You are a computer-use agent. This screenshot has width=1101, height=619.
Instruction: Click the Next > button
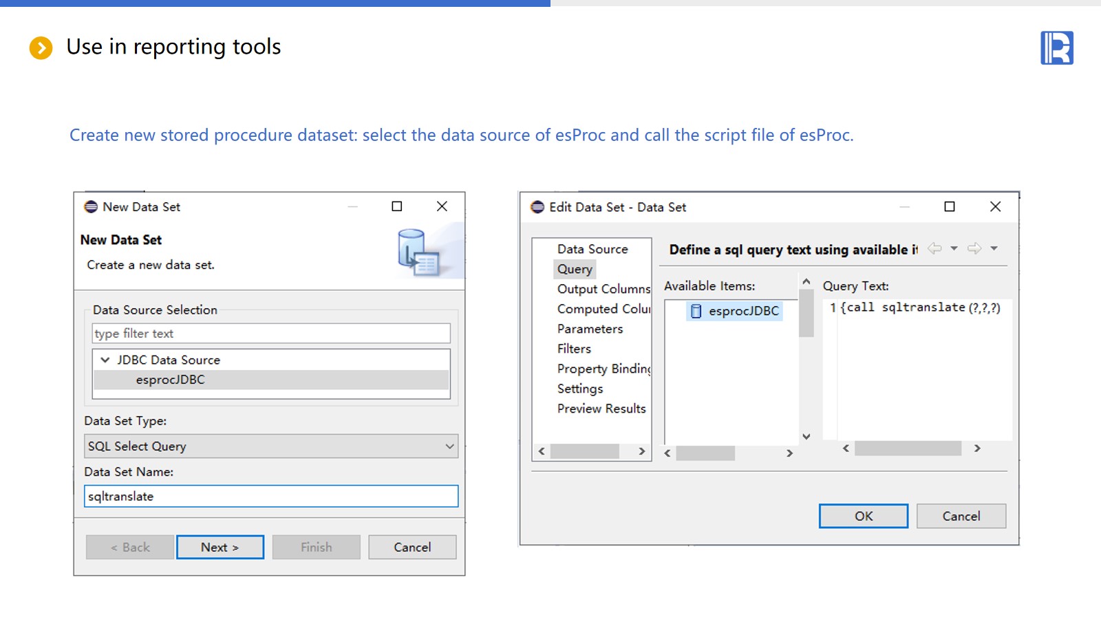tap(220, 547)
